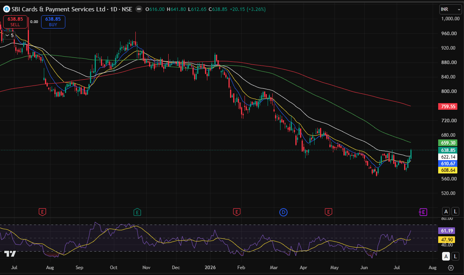464x275 pixels.
Task: Click the purple RSI value label 61.19
Action: click(x=446, y=231)
